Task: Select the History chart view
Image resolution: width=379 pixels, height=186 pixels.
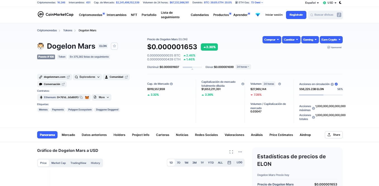Action: [95, 163]
